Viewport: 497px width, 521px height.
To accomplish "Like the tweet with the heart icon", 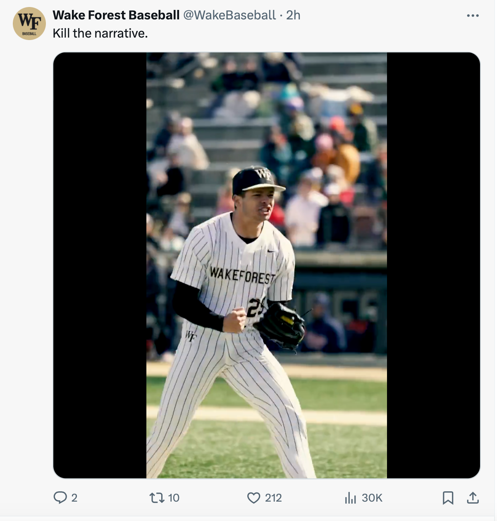I will (x=253, y=497).
